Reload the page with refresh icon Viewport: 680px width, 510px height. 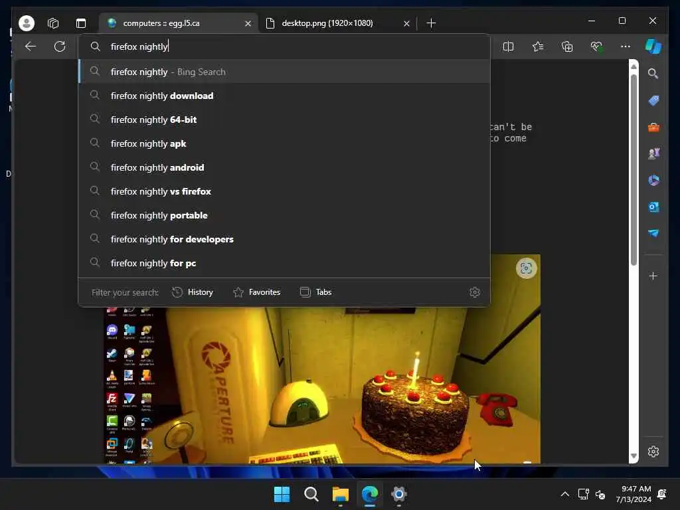click(x=60, y=46)
